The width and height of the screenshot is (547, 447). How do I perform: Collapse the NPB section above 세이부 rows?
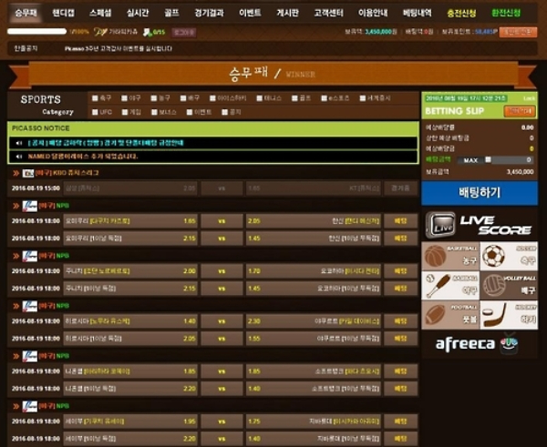(x=16, y=406)
